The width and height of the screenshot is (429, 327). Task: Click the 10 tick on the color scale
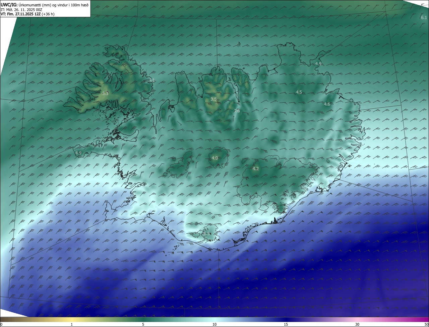pos(214,324)
